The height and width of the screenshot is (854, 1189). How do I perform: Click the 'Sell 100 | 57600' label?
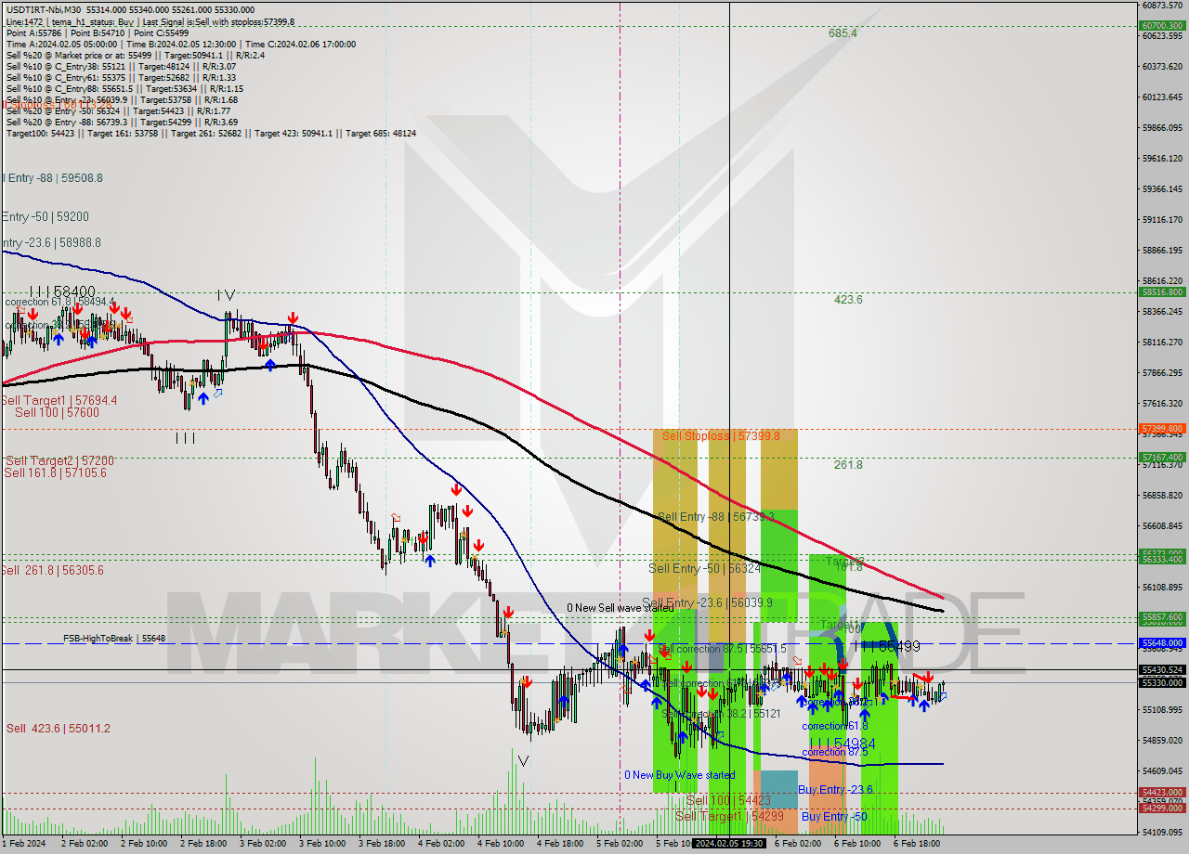coord(57,412)
